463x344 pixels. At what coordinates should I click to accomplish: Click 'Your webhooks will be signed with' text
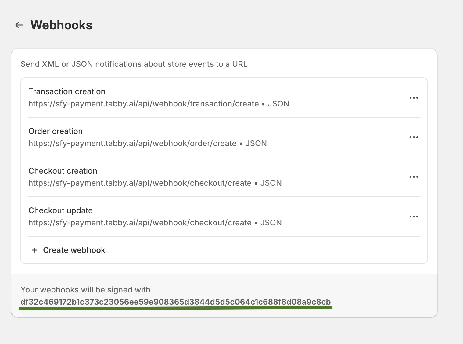coord(85,290)
